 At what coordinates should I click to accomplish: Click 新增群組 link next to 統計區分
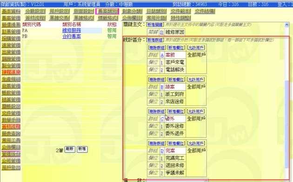click(x=155, y=40)
